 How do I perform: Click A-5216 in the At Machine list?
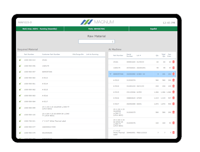click(x=116, y=98)
